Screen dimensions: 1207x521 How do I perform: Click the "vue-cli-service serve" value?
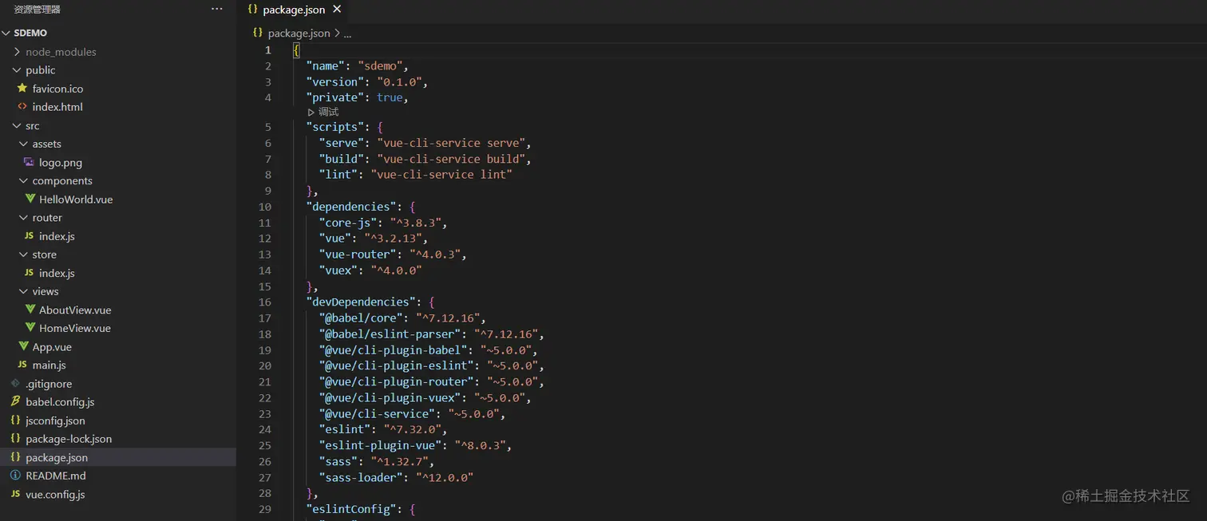[x=451, y=143]
